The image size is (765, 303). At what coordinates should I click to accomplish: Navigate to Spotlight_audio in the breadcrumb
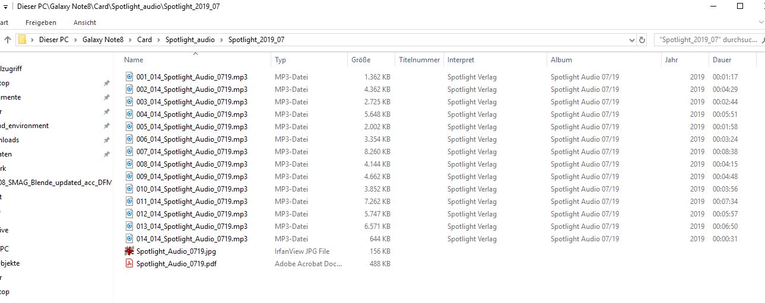click(x=190, y=40)
